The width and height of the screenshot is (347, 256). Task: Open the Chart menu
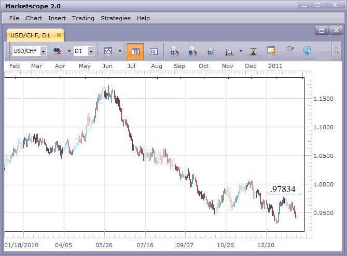[34, 18]
